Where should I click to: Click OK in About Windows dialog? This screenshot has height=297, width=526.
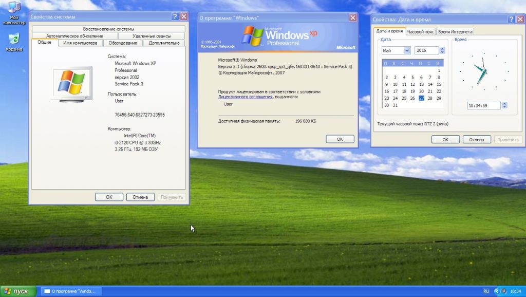tap(340, 139)
